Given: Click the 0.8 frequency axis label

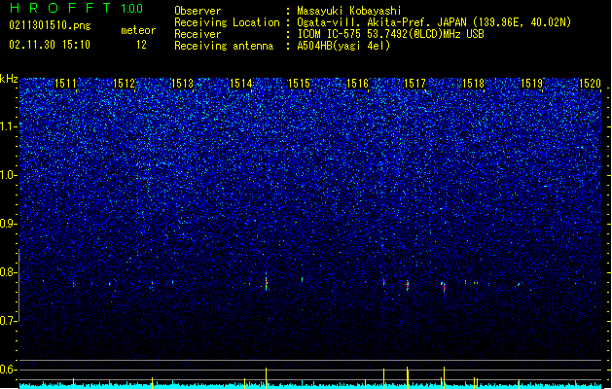Looking at the screenshot, I should [x=9, y=272].
